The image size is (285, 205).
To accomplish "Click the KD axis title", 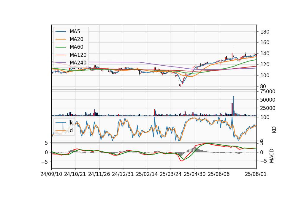I will click(274, 130).
